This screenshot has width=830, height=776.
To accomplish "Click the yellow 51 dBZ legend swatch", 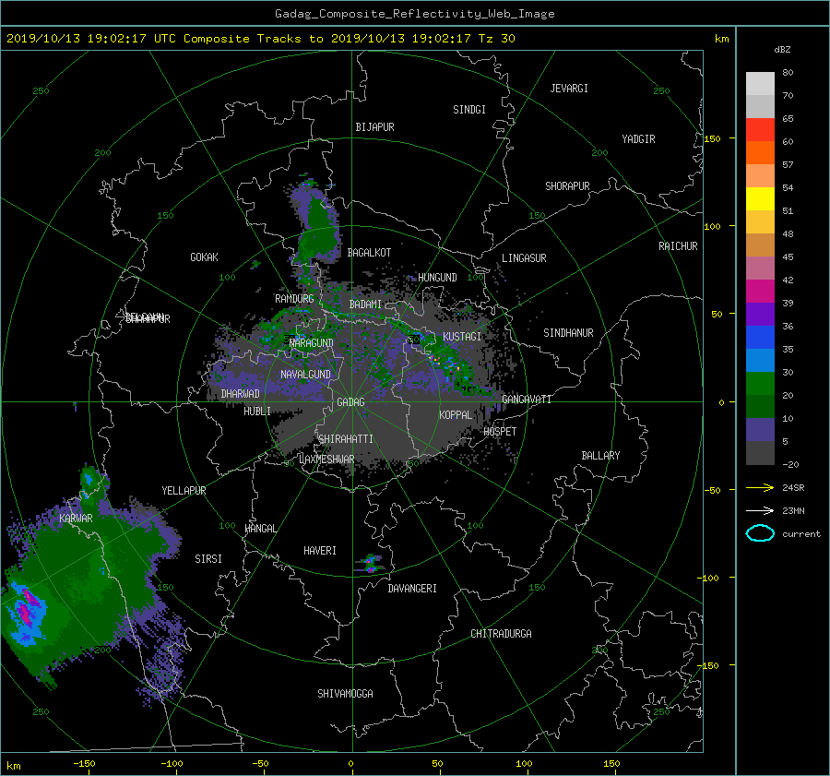I will 760,199.
